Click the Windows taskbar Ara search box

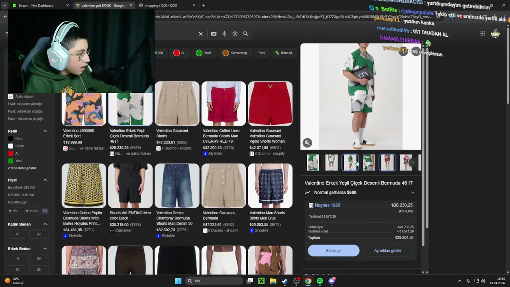[214, 281]
